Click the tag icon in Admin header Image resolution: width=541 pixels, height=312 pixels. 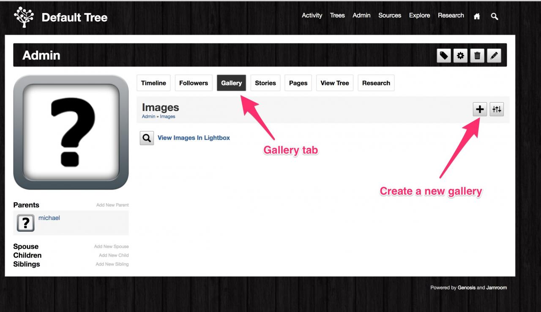pyautogui.click(x=443, y=55)
